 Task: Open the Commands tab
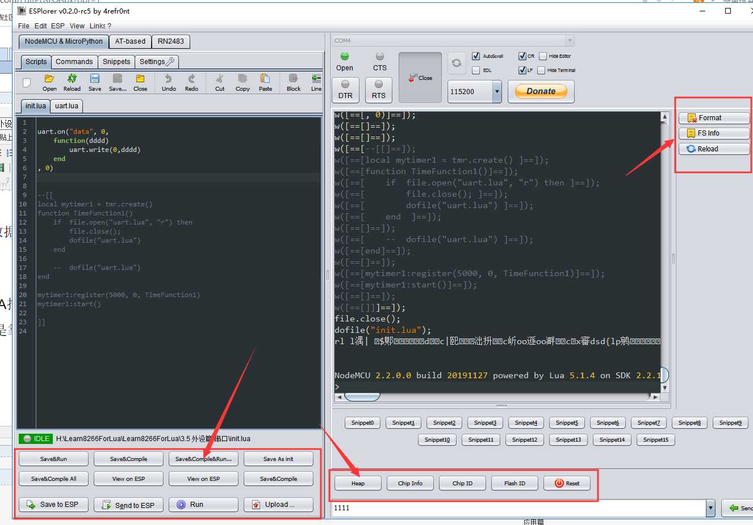pyautogui.click(x=74, y=62)
